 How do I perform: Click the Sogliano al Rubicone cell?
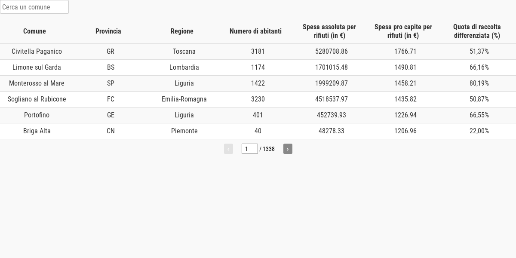[37, 99]
